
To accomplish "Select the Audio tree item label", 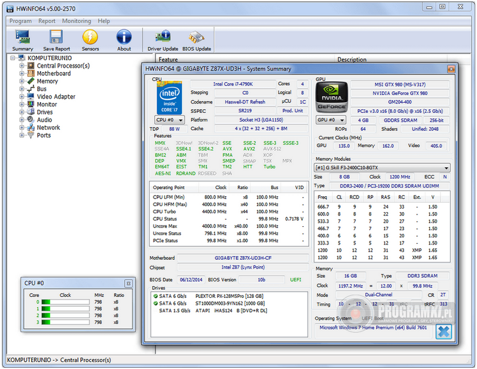I will 45,120.
